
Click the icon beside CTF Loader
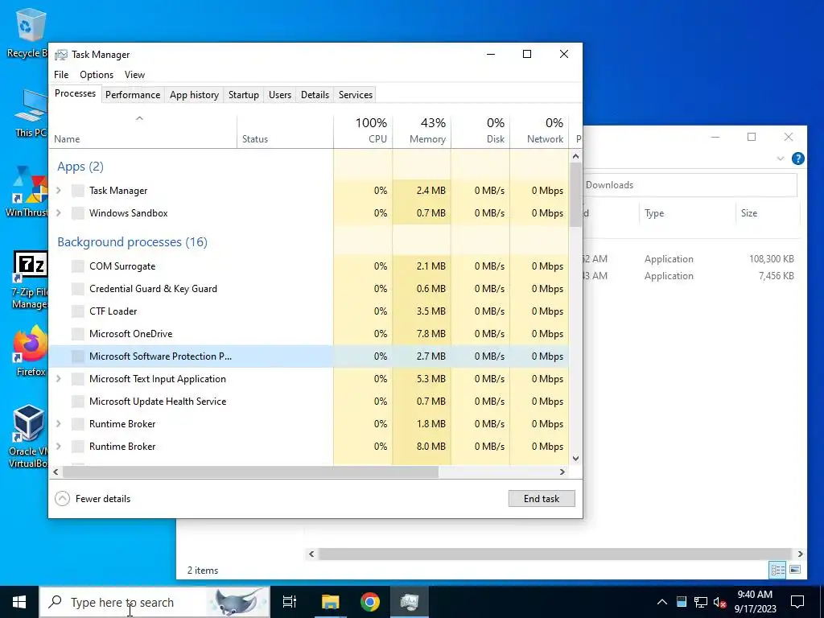point(78,311)
